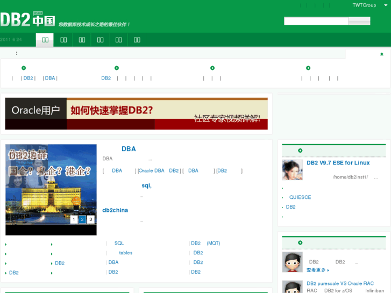Screen dimensions: 391x293
Task: Click the green upward arrow icon below the header
Action: 381,54
